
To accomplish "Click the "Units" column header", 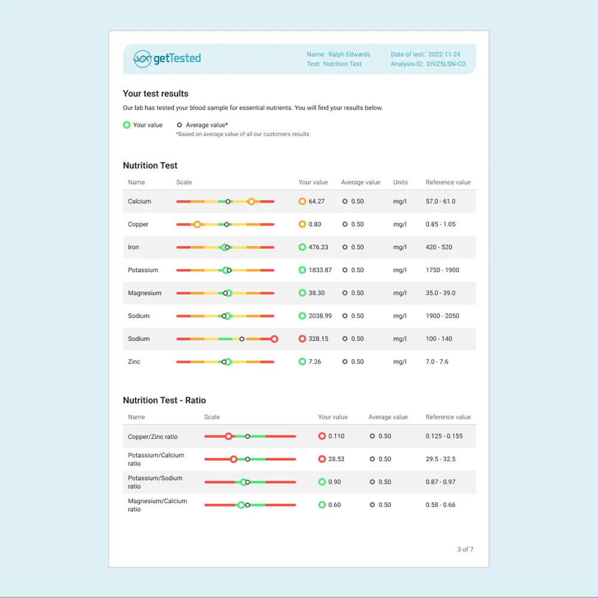I will click(x=400, y=182).
